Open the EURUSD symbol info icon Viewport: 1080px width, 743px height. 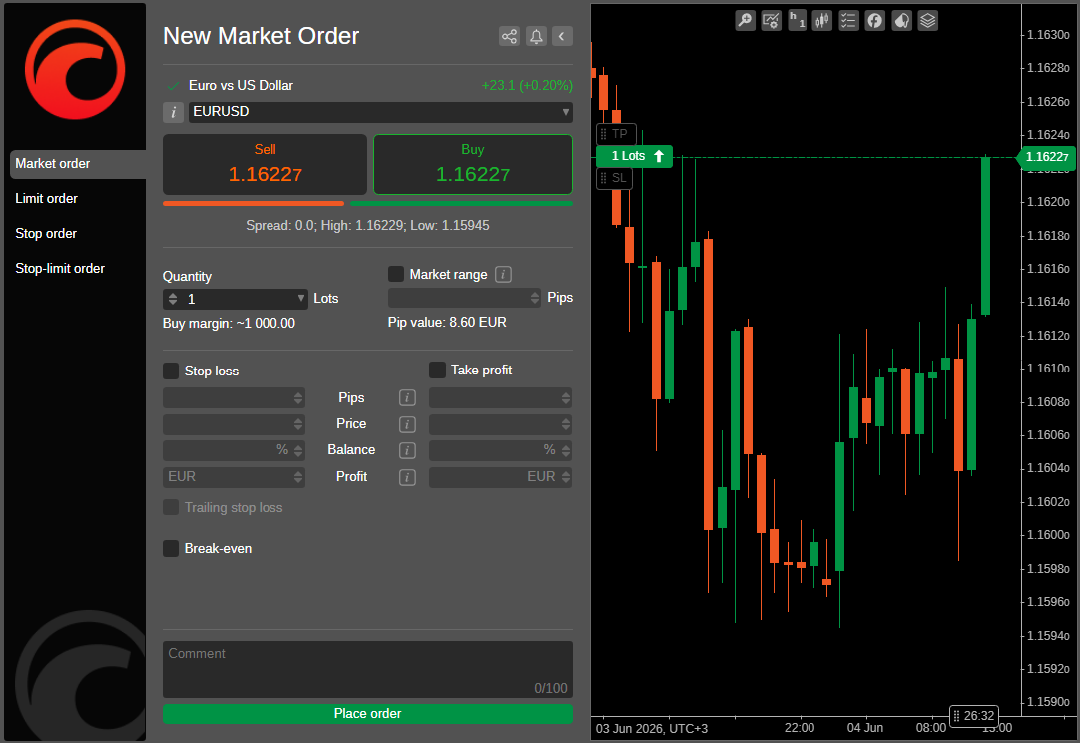(x=173, y=112)
